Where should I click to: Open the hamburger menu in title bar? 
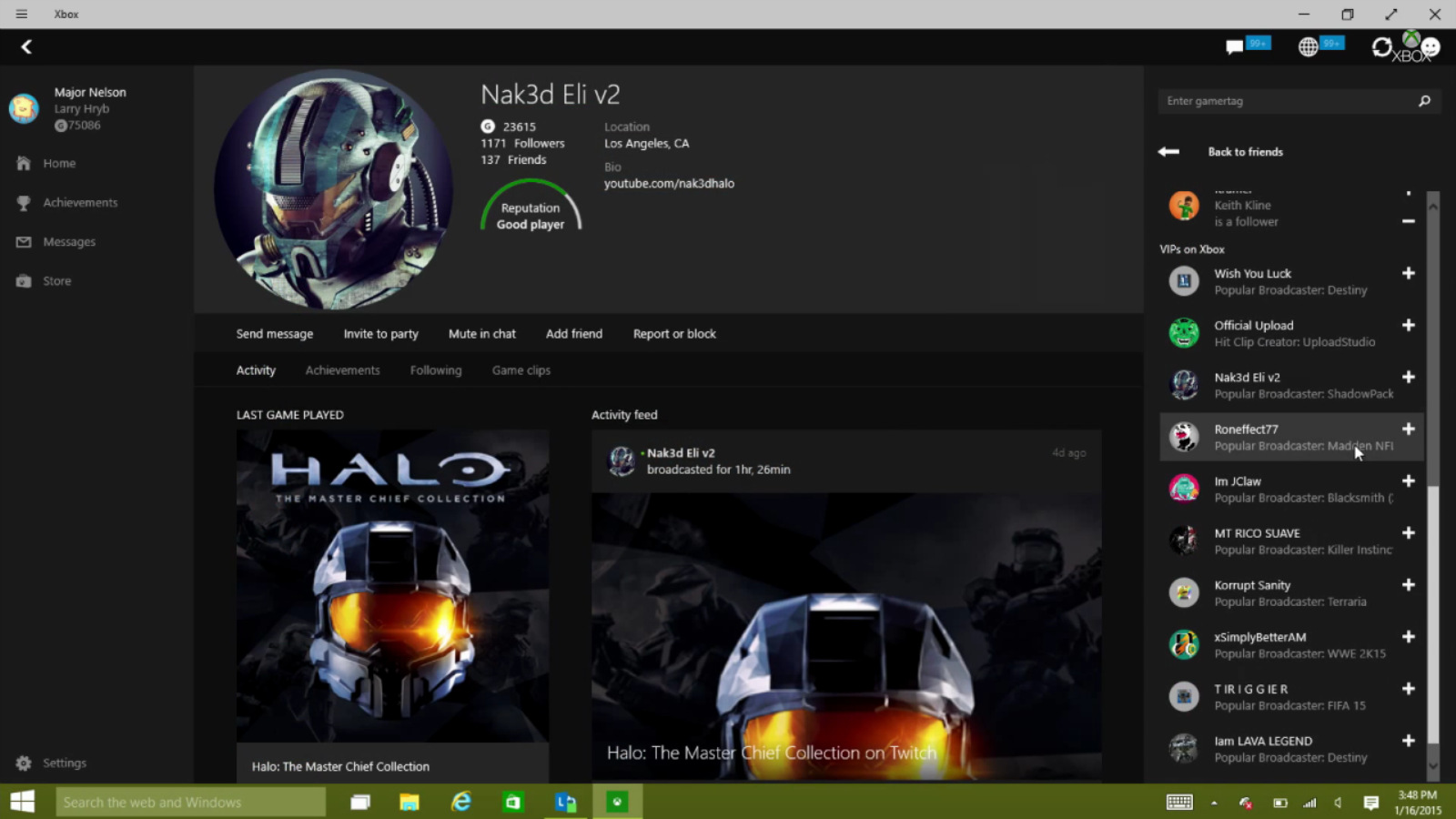coord(21,14)
